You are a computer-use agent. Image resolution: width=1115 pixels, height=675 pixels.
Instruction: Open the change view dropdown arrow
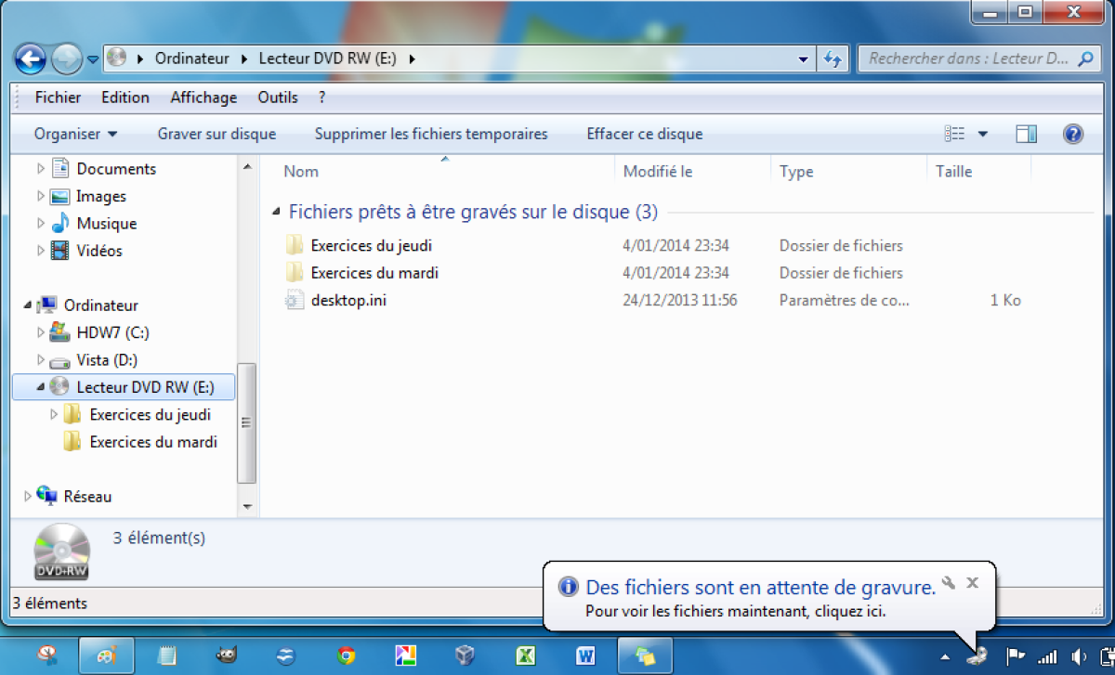point(983,134)
